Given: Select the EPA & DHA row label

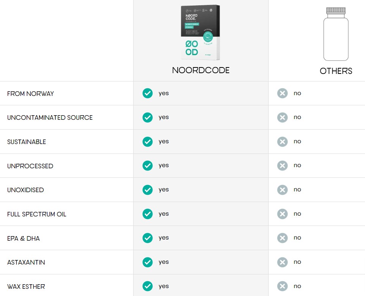Looking at the screenshot, I should [x=24, y=238].
